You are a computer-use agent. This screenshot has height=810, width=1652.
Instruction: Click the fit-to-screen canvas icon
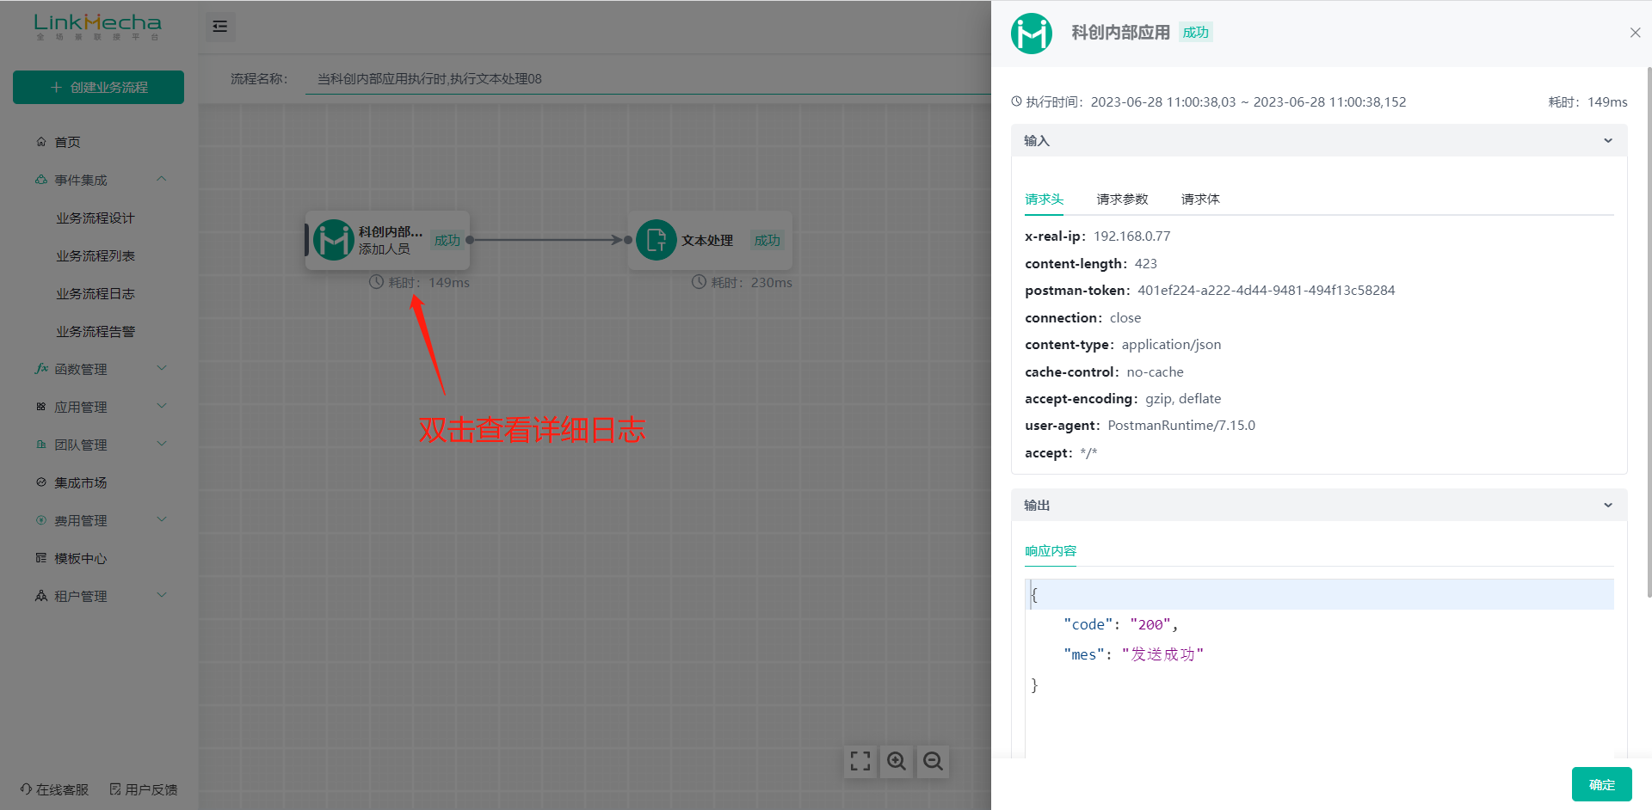tap(860, 761)
